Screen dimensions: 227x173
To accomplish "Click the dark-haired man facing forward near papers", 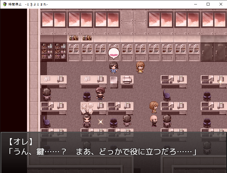I will 87,121.
